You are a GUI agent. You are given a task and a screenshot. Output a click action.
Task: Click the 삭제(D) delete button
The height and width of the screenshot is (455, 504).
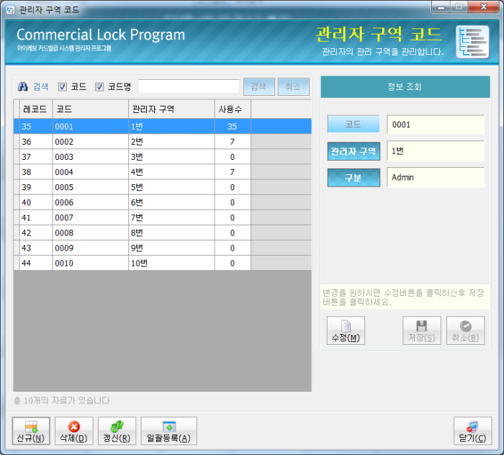point(74,431)
